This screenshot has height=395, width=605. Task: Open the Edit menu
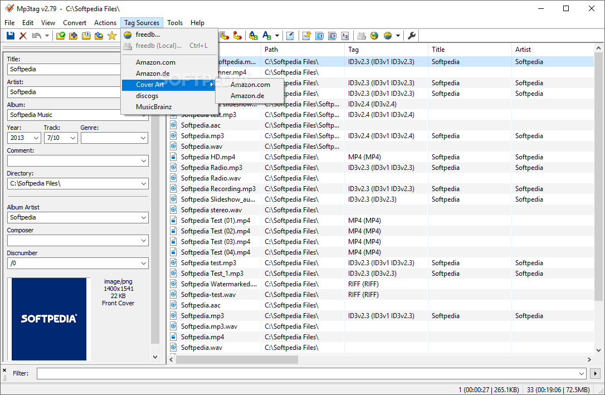(x=28, y=23)
